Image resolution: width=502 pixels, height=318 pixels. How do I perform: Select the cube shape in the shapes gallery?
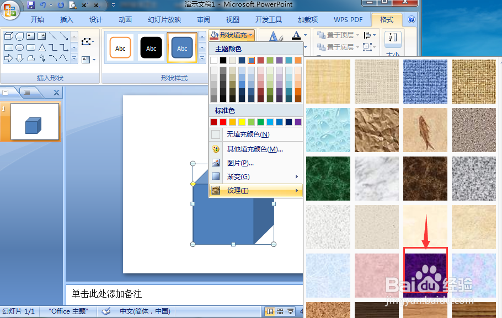coord(9,36)
